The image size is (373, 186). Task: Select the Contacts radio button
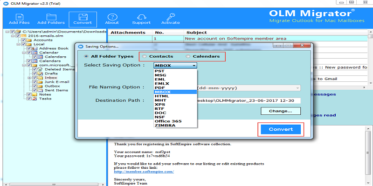(x=144, y=56)
